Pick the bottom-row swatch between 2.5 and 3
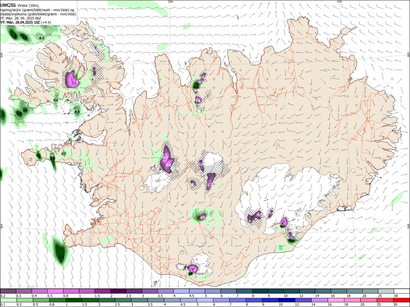The width and height of the screenshot is (410, 307). [123, 300]
